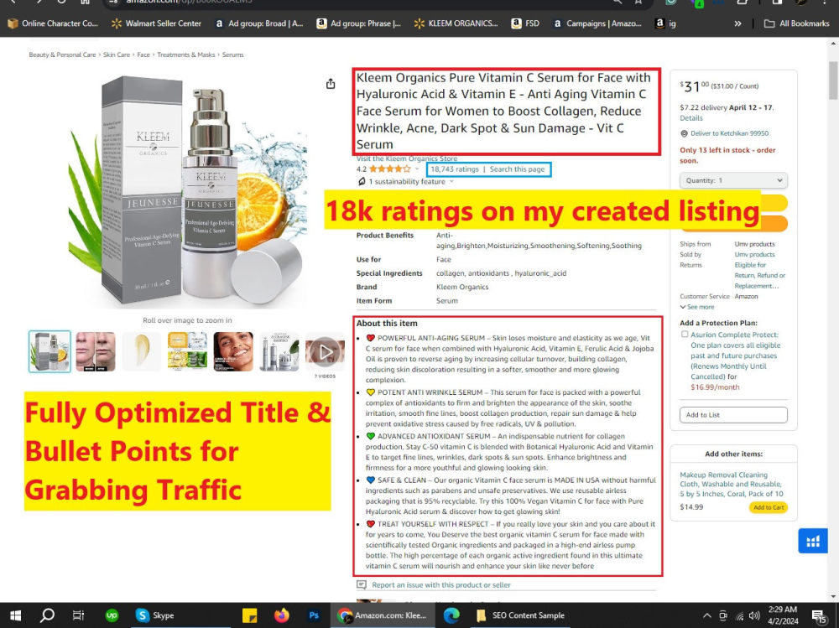Open Skype from the taskbar
Screen dimensions: 839x628
point(155,615)
